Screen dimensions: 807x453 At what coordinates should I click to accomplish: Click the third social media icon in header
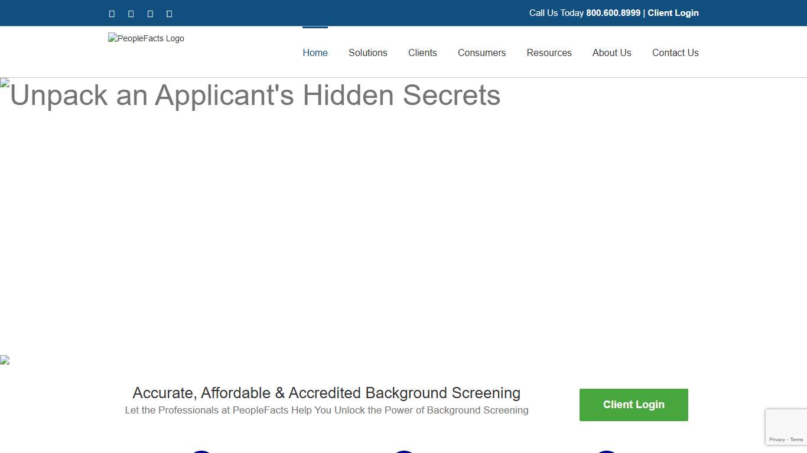tap(150, 13)
